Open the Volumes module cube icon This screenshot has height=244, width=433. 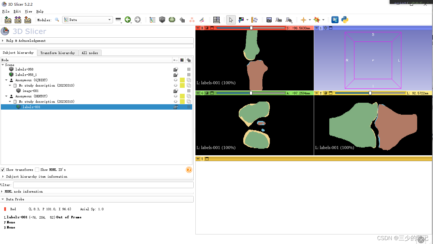point(162,20)
